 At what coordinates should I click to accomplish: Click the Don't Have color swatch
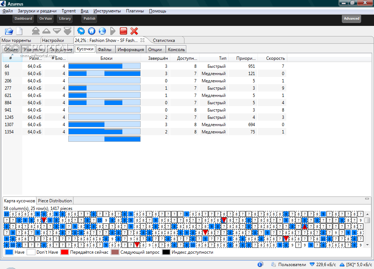31,252
